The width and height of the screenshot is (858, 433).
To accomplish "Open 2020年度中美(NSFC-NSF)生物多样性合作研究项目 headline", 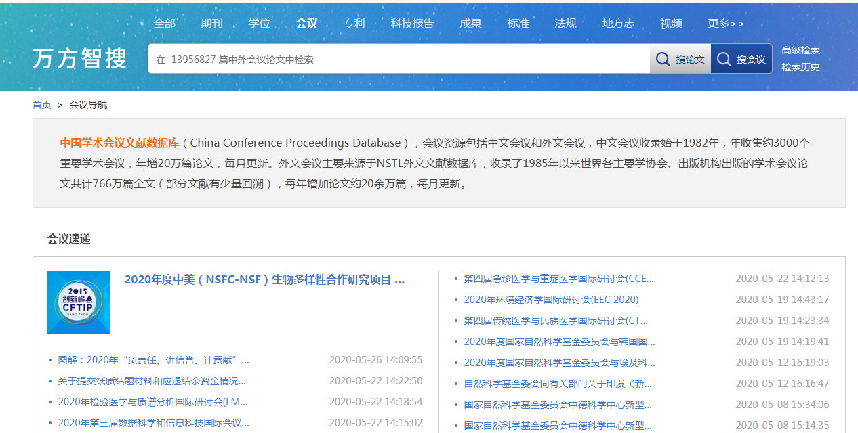I will click(265, 280).
